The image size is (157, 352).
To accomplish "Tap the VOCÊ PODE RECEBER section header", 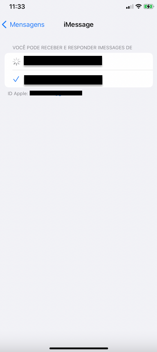I will pos(72,48).
